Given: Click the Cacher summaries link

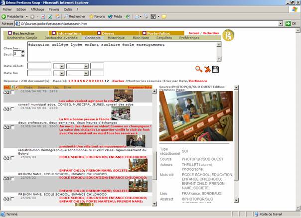Looking at the screenshot, I should tap(119, 81).
